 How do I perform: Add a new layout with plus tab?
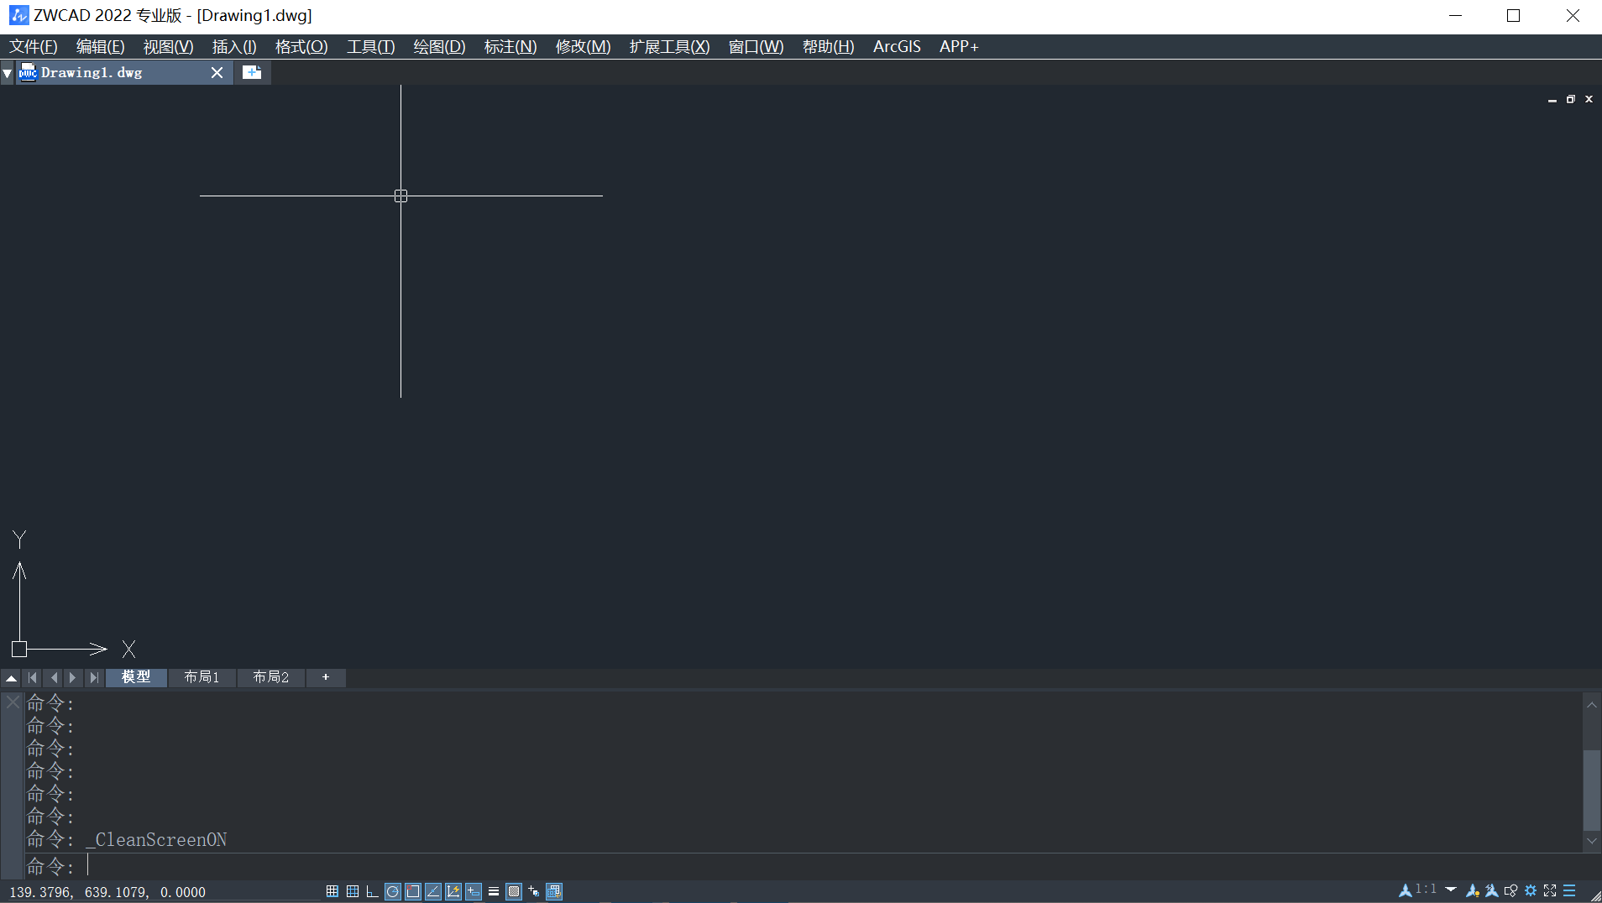(x=326, y=677)
